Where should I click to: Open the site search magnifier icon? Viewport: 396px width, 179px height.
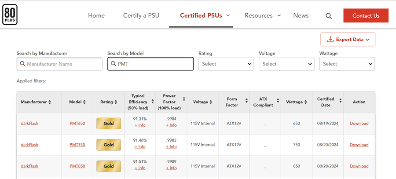[328, 16]
